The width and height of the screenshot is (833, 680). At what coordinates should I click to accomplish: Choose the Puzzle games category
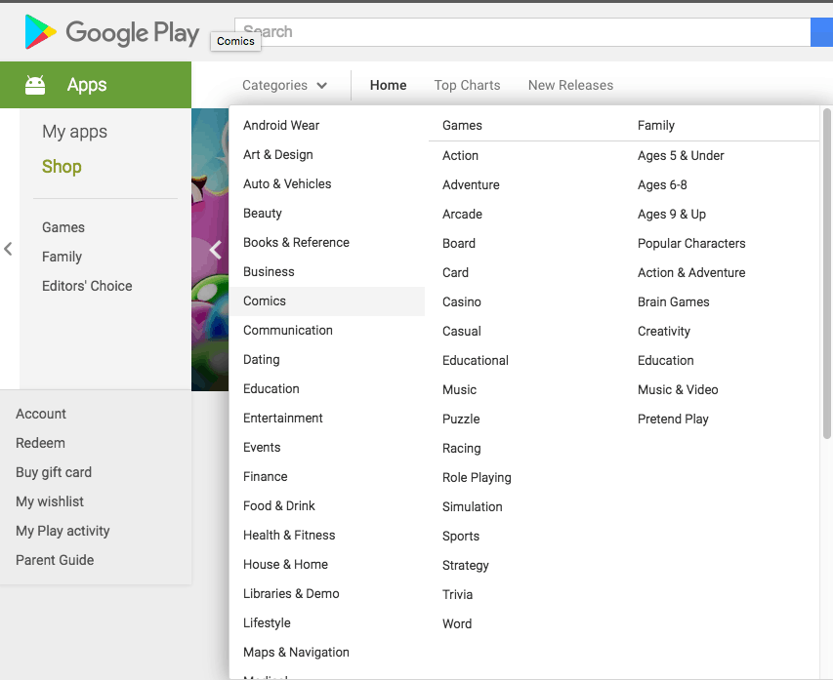coord(461,419)
